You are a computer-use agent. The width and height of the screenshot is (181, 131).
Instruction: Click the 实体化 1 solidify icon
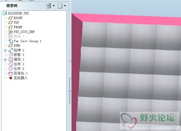coord(10,73)
